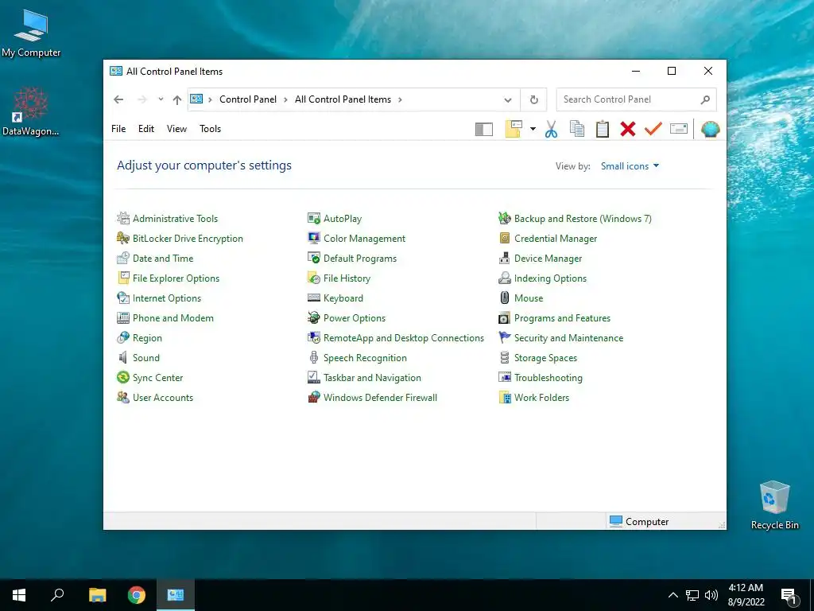This screenshot has height=611, width=814.
Task: Click the orange checkmark Properties icon
Action: click(x=653, y=129)
